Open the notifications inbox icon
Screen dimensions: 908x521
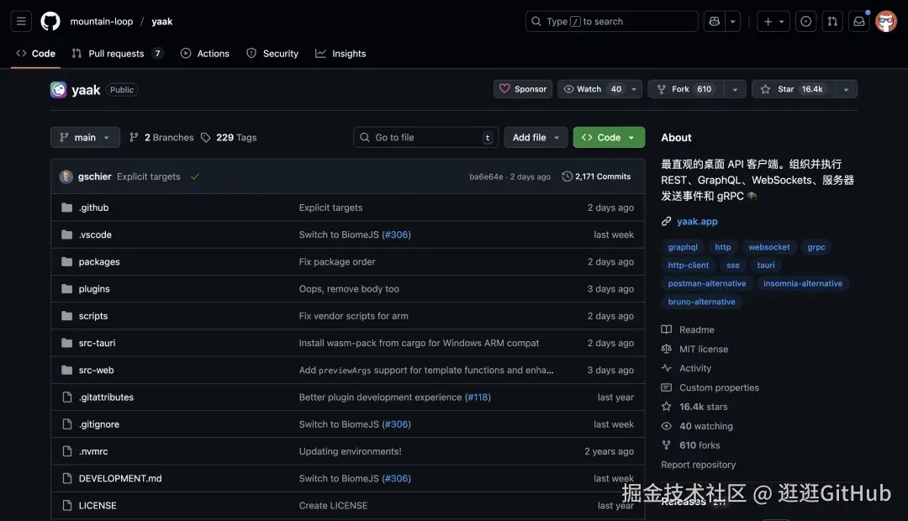pyautogui.click(x=859, y=21)
